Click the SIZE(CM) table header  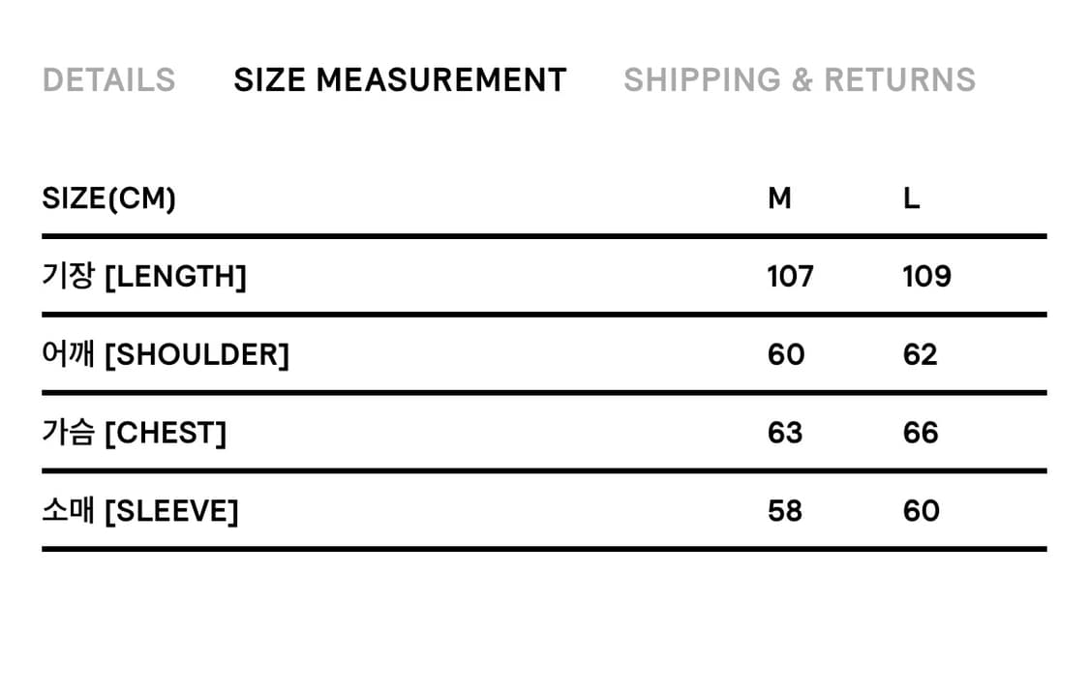pos(108,198)
